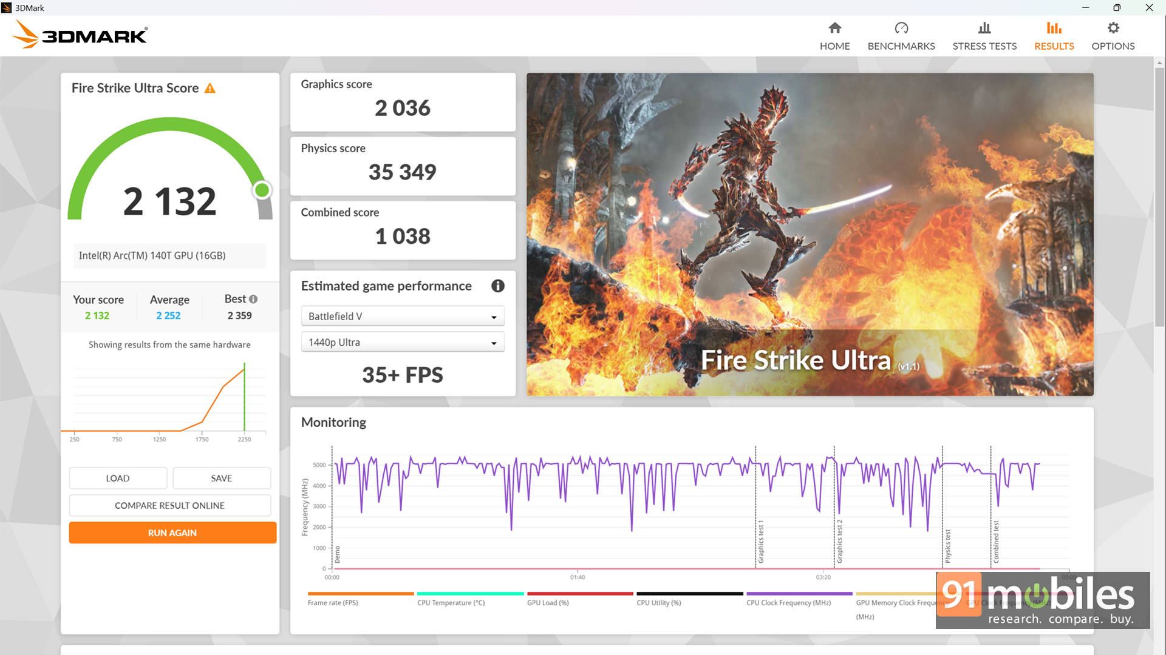Click the SAVE button

[x=222, y=479]
